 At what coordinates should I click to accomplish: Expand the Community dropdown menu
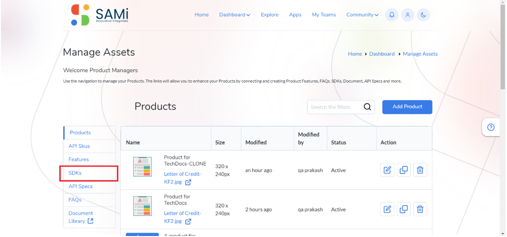tap(362, 15)
